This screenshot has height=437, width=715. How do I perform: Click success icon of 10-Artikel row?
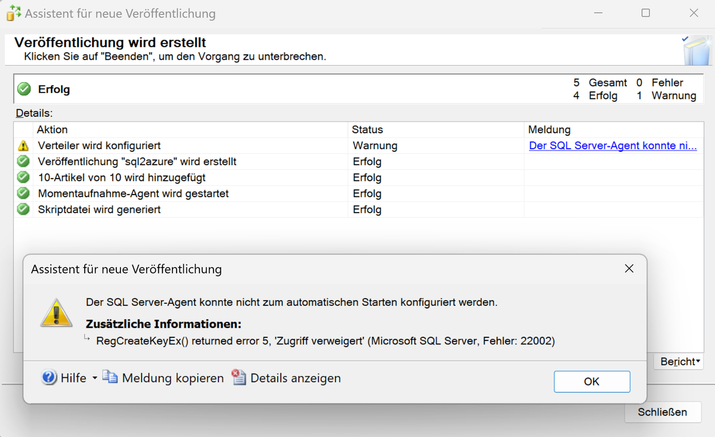(x=23, y=177)
